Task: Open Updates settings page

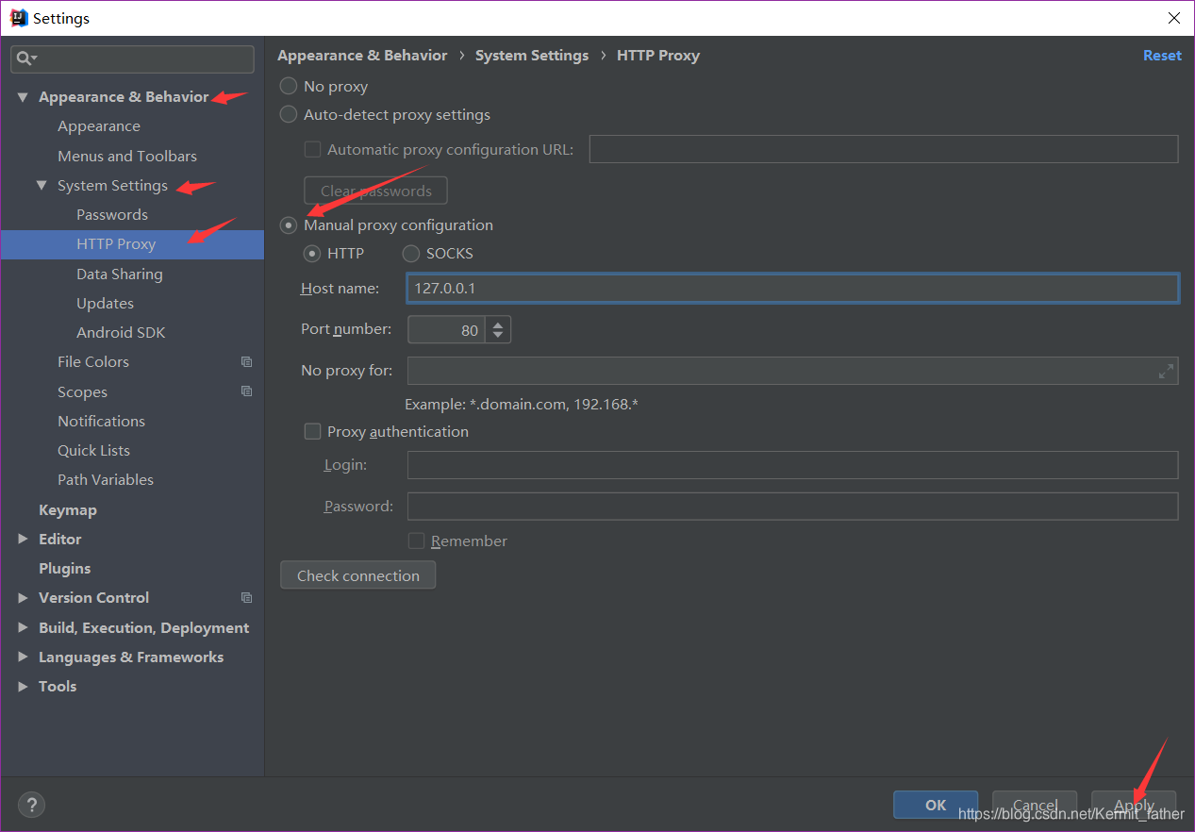Action: click(105, 303)
